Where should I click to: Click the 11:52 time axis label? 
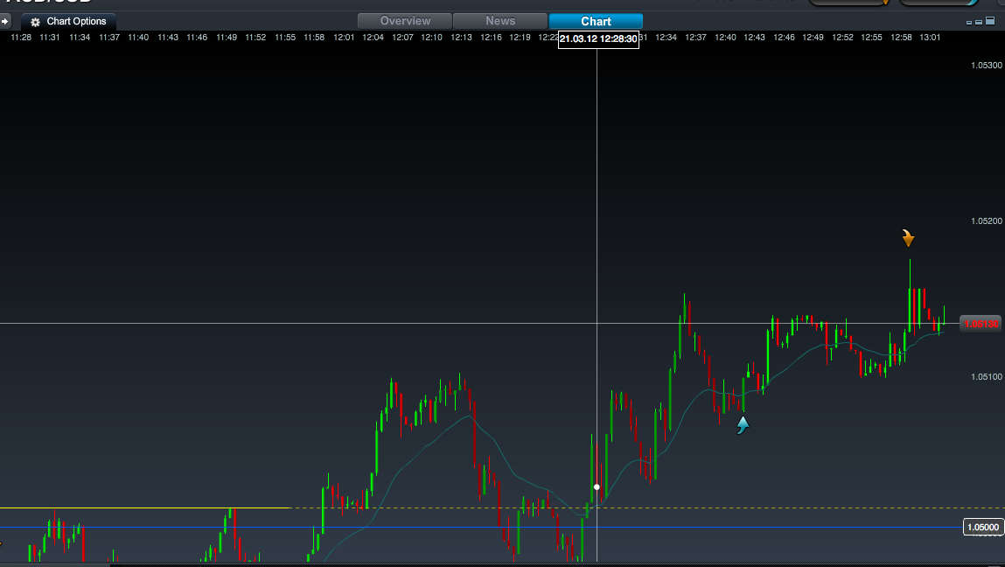(255, 38)
